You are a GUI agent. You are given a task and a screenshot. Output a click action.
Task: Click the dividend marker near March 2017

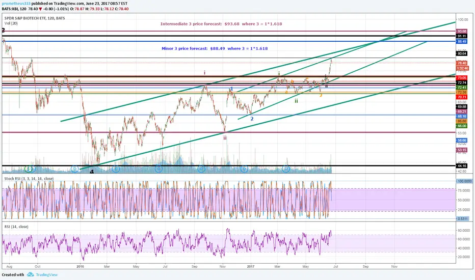286,169
